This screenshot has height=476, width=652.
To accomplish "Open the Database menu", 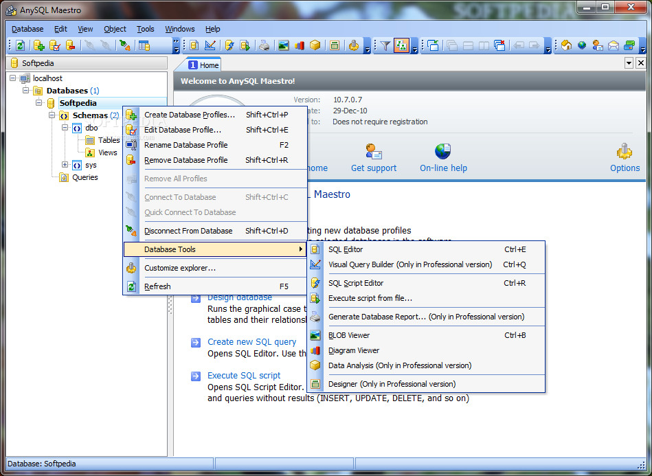I will 27,29.
